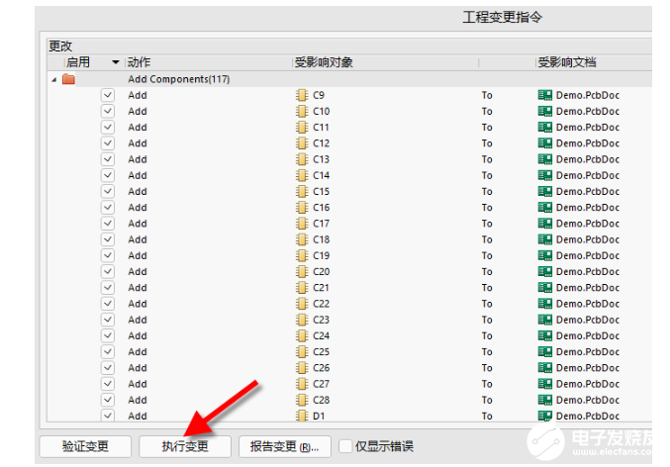Click the component icon for C10
This screenshot has width=670, height=467.
pyautogui.click(x=302, y=111)
